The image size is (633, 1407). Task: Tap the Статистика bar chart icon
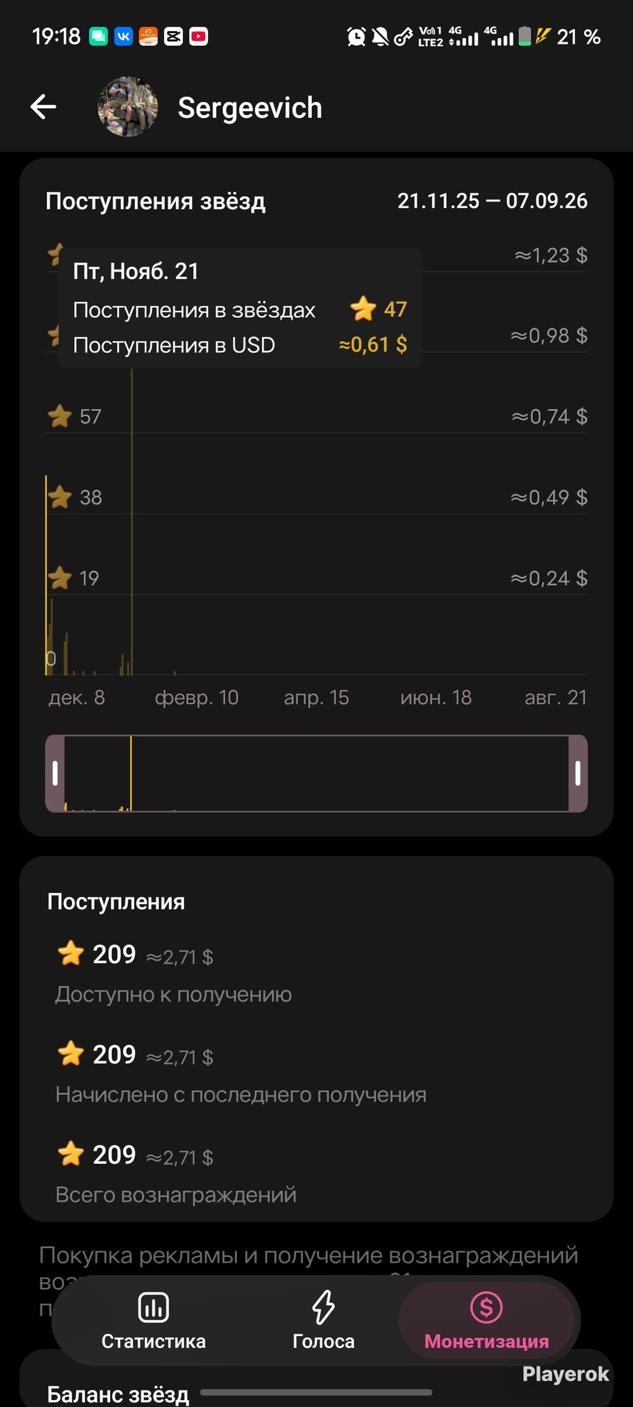pos(153,1308)
